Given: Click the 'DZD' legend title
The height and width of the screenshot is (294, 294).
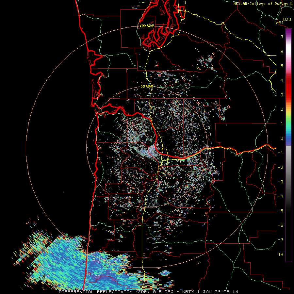Looking at the screenshot, I should [x=287, y=20].
